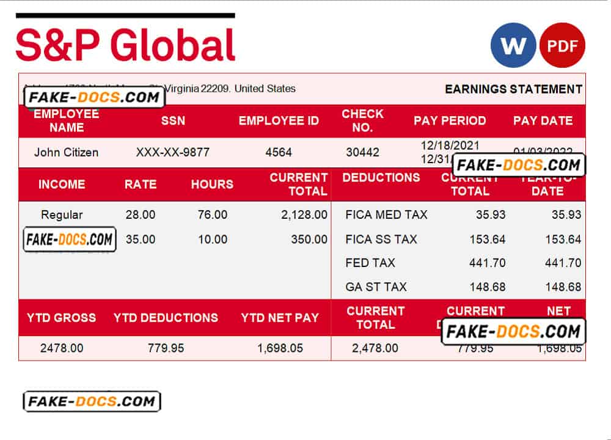
Task: Click the DEDUCTIONS column header
Action: pyautogui.click(x=381, y=178)
